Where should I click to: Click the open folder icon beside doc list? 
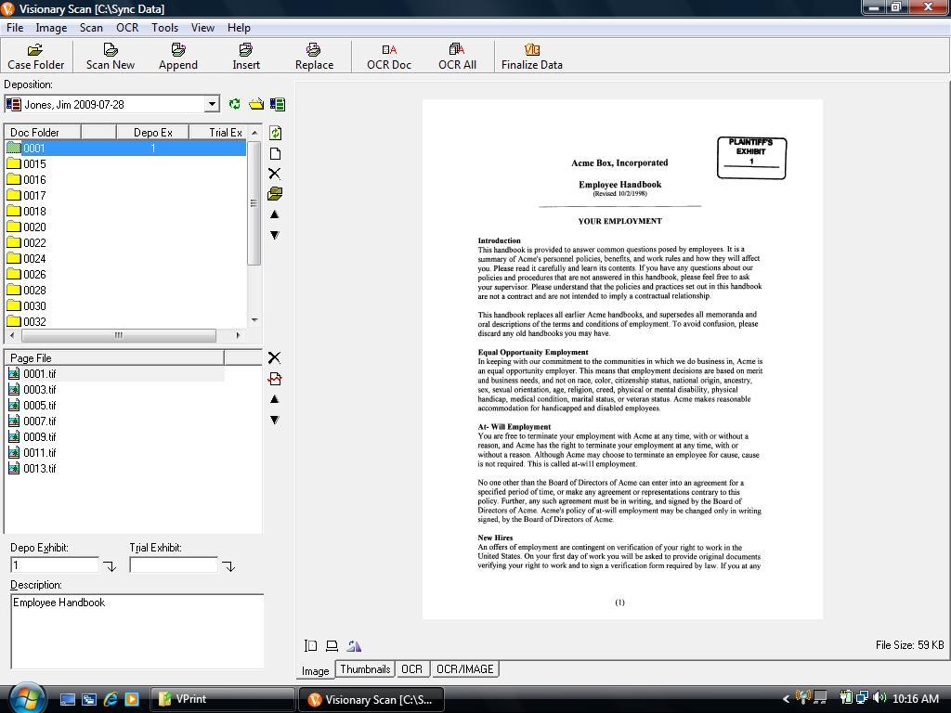(275, 194)
